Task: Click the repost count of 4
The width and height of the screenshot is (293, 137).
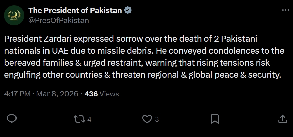Action: coord(89,119)
